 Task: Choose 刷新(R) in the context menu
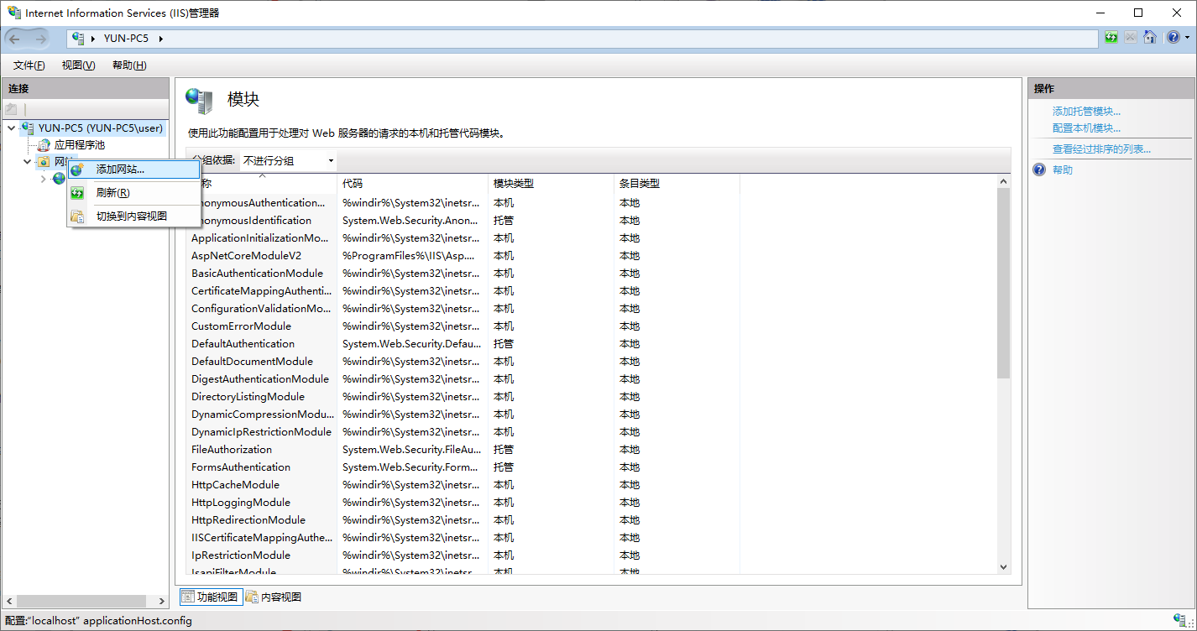pos(112,193)
